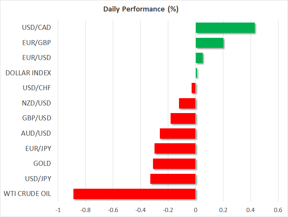Screen dimensions: 288x217
Task: Select the USD/CAD label text
Action: click(x=37, y=28)
